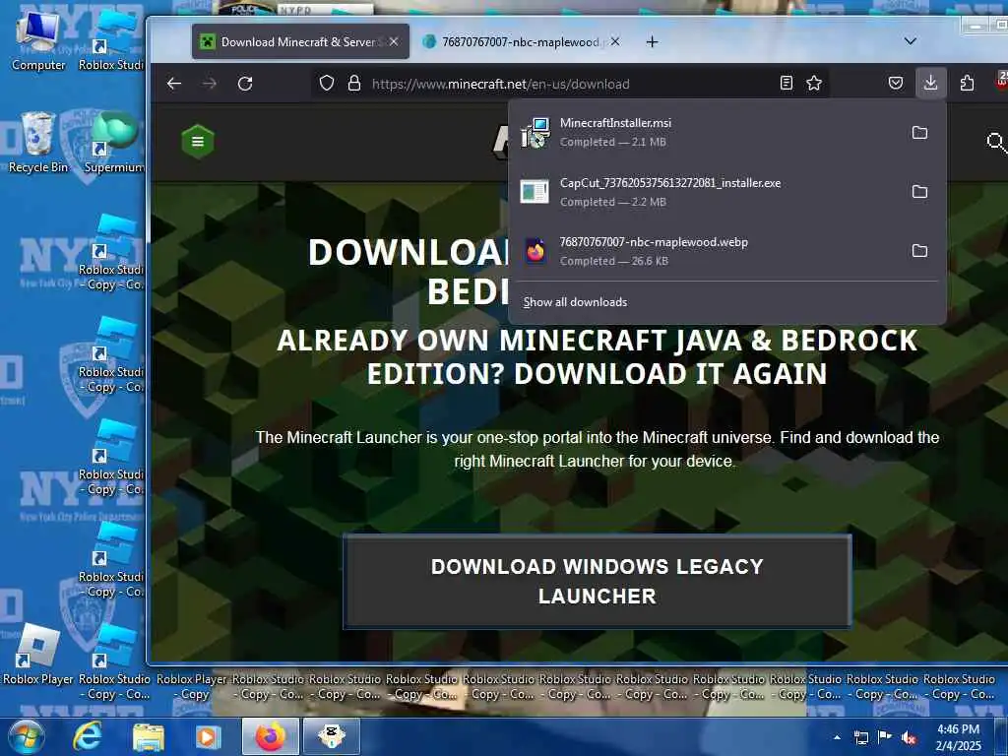Show MinecraftInstaller.msi in folder
Viewport: 1008px width, 756px height.
(x=920, y=133)
